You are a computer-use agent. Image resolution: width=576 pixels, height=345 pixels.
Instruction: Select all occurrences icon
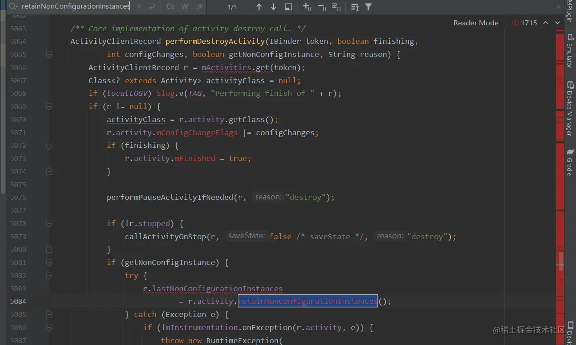click(x=336, y=7)
